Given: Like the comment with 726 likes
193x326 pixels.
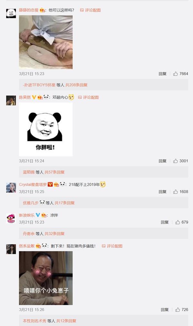Looking at the screenshot, I should 178,310.
